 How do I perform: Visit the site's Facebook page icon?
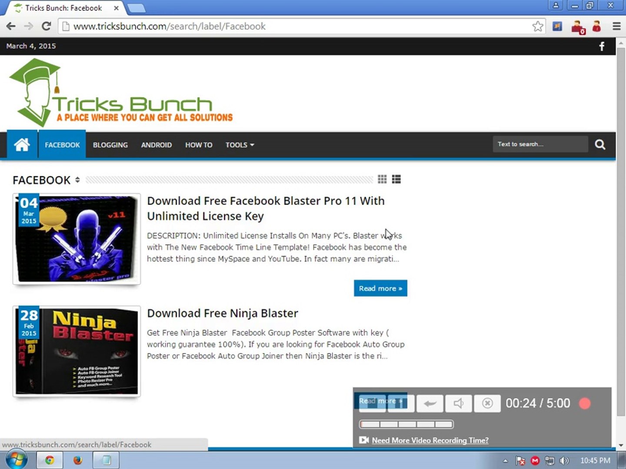click(602, 46)
